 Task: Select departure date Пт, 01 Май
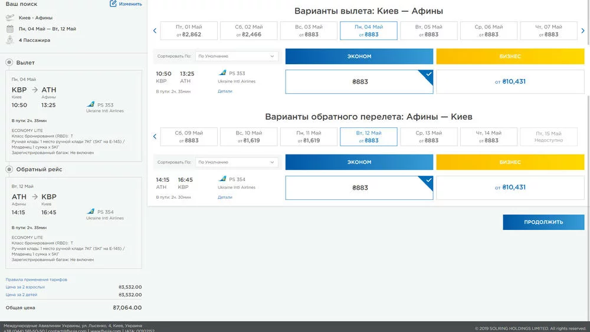[x=189, y=31]
